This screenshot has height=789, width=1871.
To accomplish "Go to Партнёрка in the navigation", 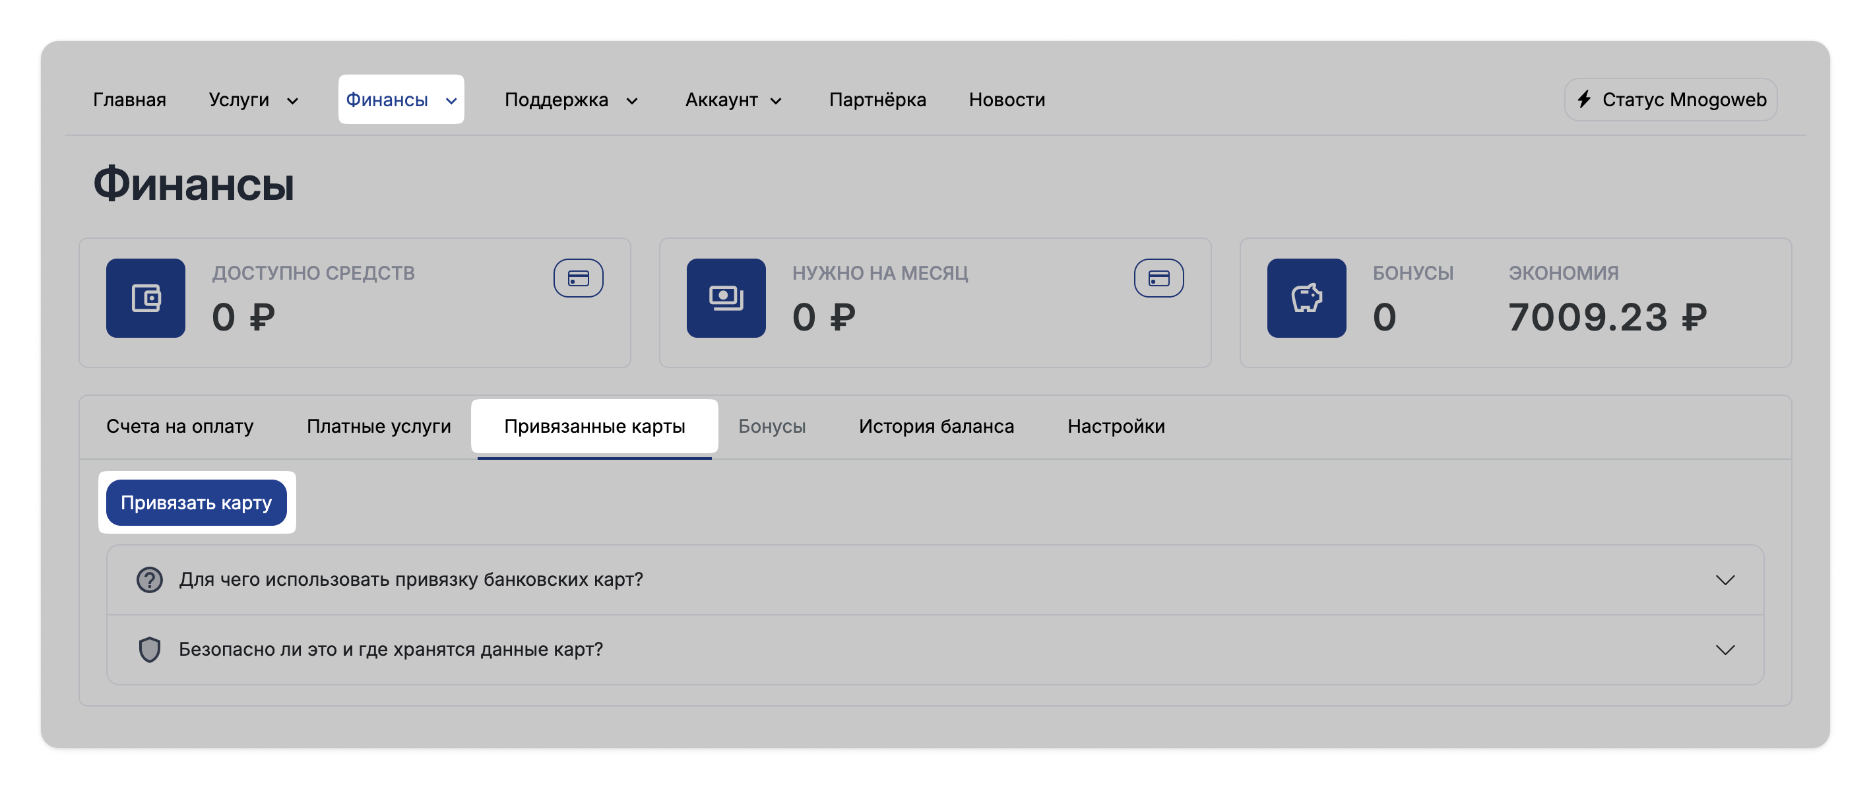I will click(877, 100).
